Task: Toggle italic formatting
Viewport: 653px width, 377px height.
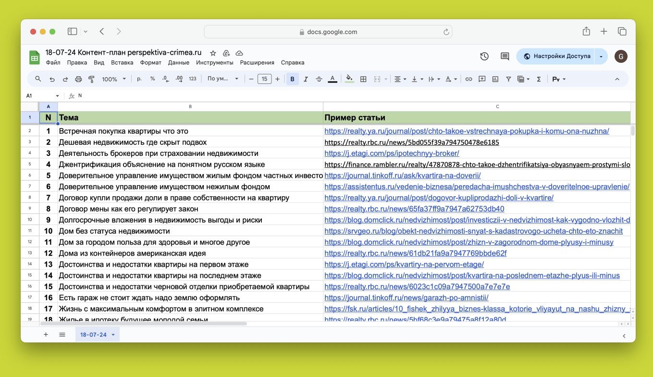Action: tap(306, 79)
